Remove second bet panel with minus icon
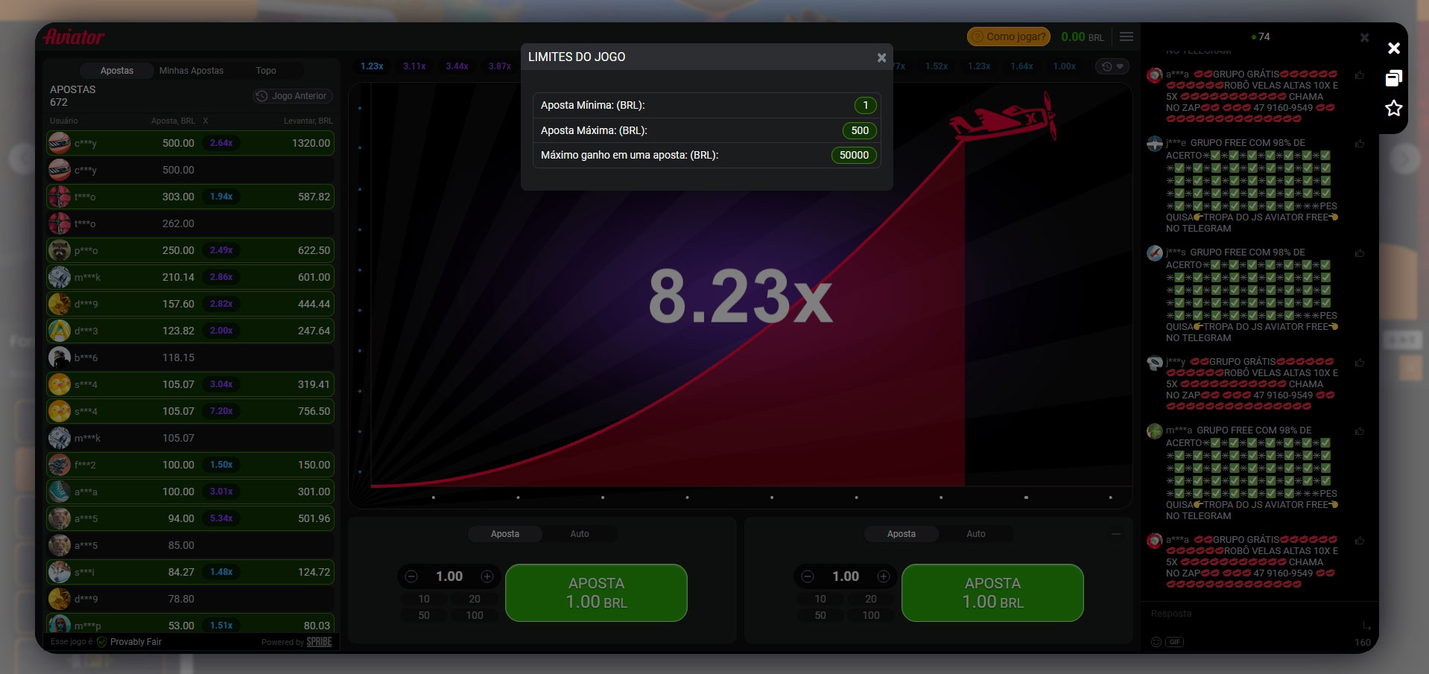Screen dimensions: 1429x674 (x=1116, y=534)
